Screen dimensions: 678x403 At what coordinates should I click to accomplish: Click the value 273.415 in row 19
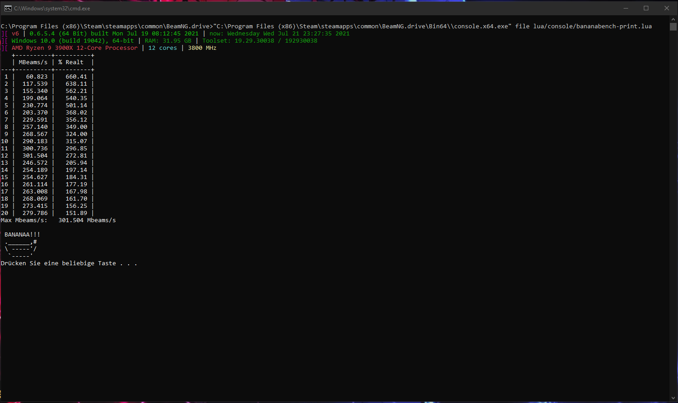coord(35,206)
